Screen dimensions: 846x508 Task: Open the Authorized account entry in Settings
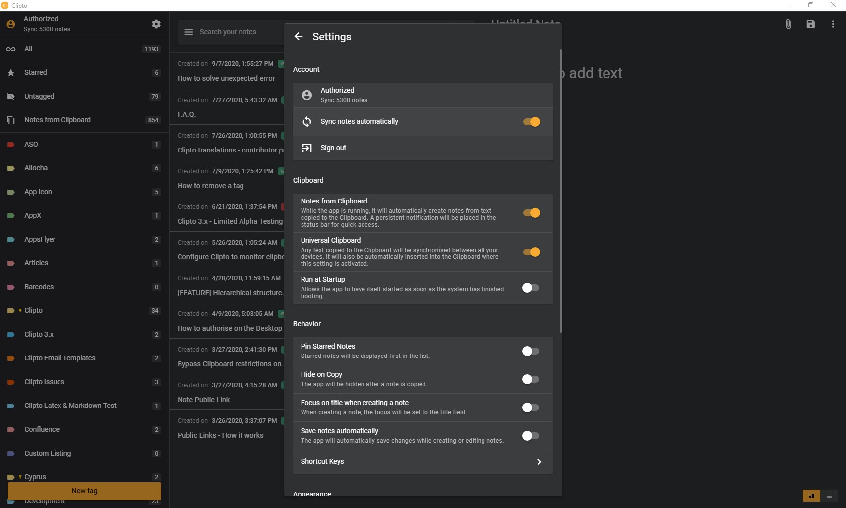423,95
